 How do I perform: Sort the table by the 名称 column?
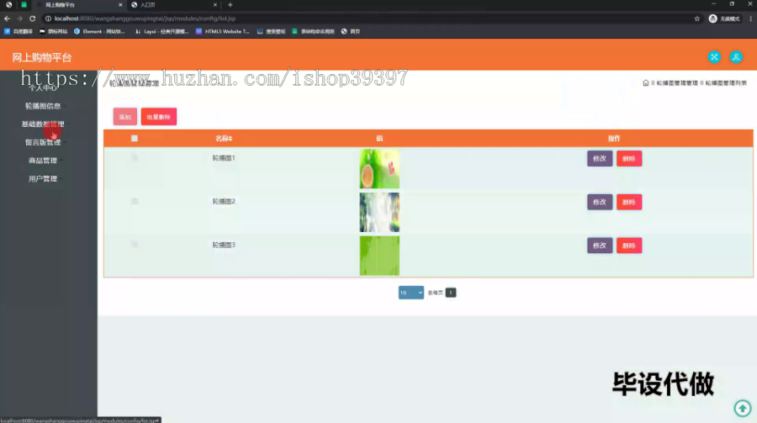click(x=224, y=139)
